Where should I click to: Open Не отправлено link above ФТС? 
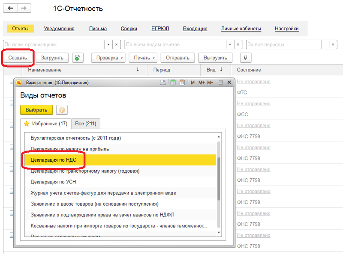click(x=253, y=82)
